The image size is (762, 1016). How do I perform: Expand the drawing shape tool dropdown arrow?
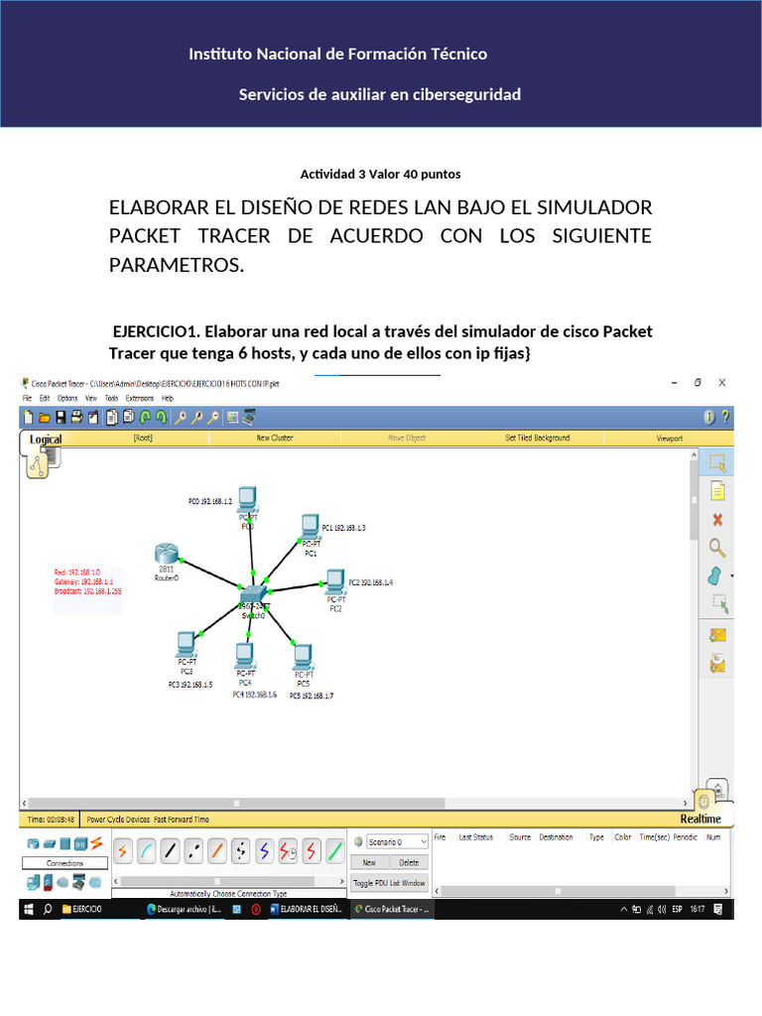[x=731, y=575]
